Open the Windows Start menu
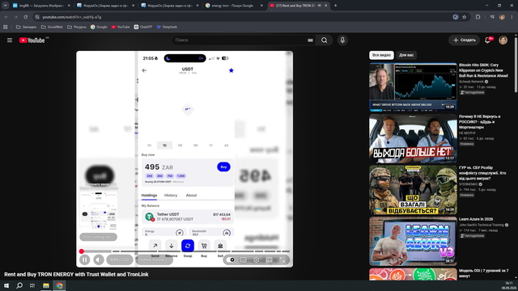Image resolution: width=518 pixels, height=291 pixels. pos(6,285)
